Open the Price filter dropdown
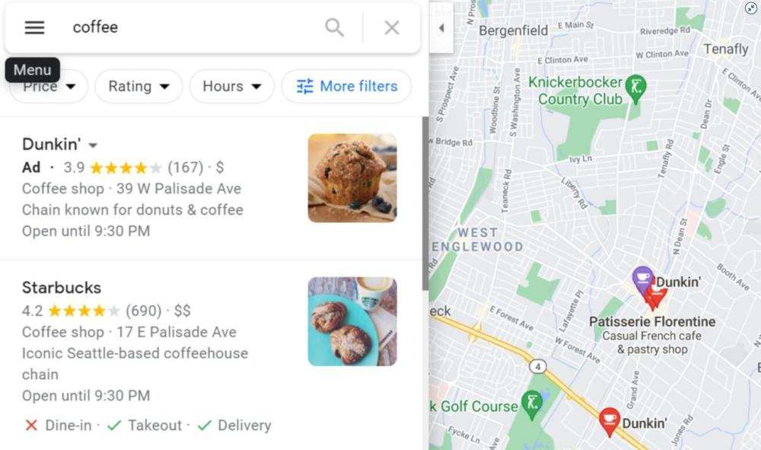This screenshot has height=450, width=761. click(49, 88)
